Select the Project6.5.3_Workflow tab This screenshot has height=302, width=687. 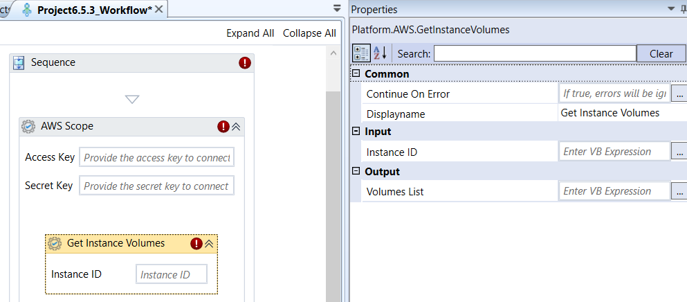click(95, 10)
